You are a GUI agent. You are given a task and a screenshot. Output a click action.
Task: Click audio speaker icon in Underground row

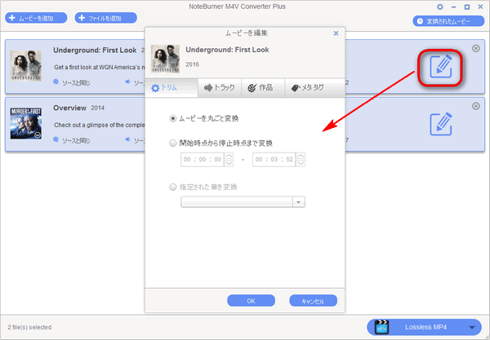(127, 82)
